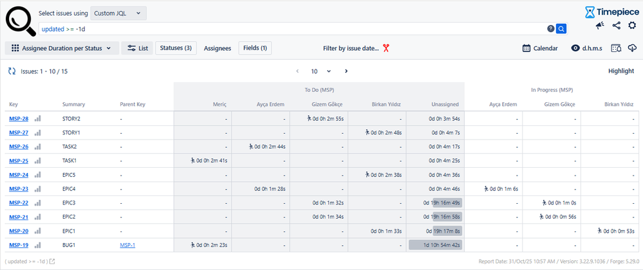Refresh the issues with refresh icon
The image size is (643, 270).
tap(12, 71)
